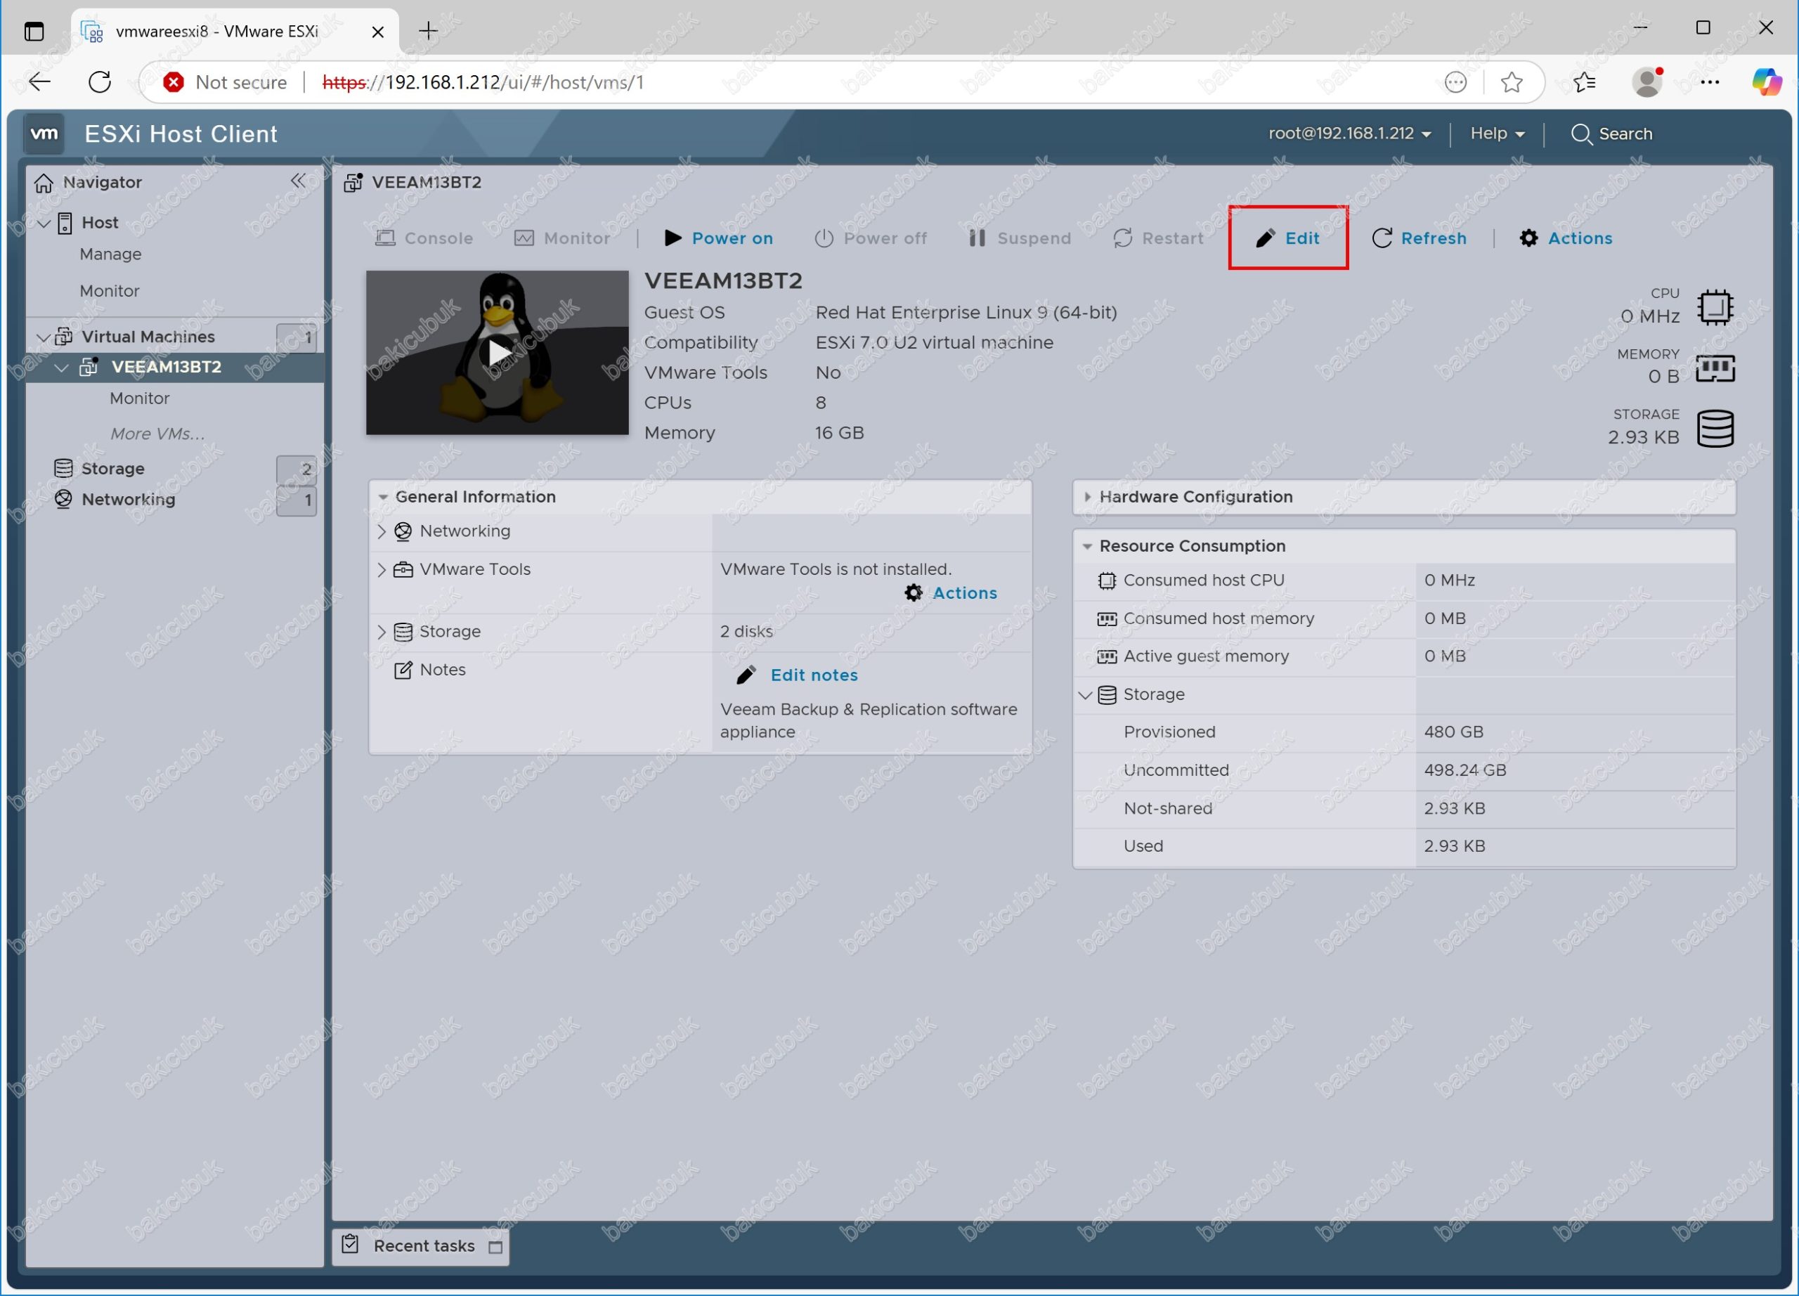Screen dimensions: 1799x1296
Task: Click the Refresh button in the toolbar
Action: tap(1419, 238)
